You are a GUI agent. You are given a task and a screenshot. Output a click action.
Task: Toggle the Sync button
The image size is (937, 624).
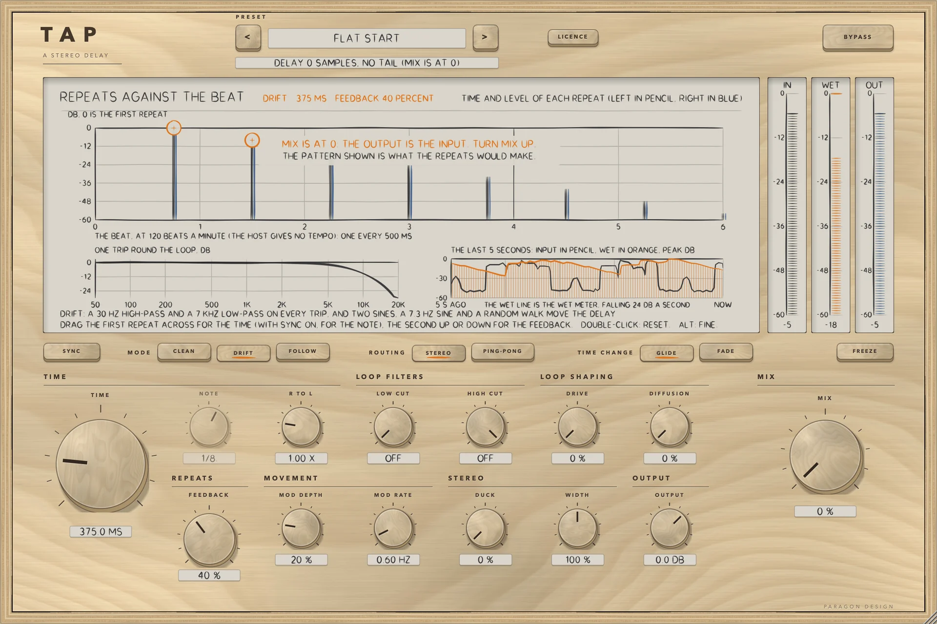72,351
